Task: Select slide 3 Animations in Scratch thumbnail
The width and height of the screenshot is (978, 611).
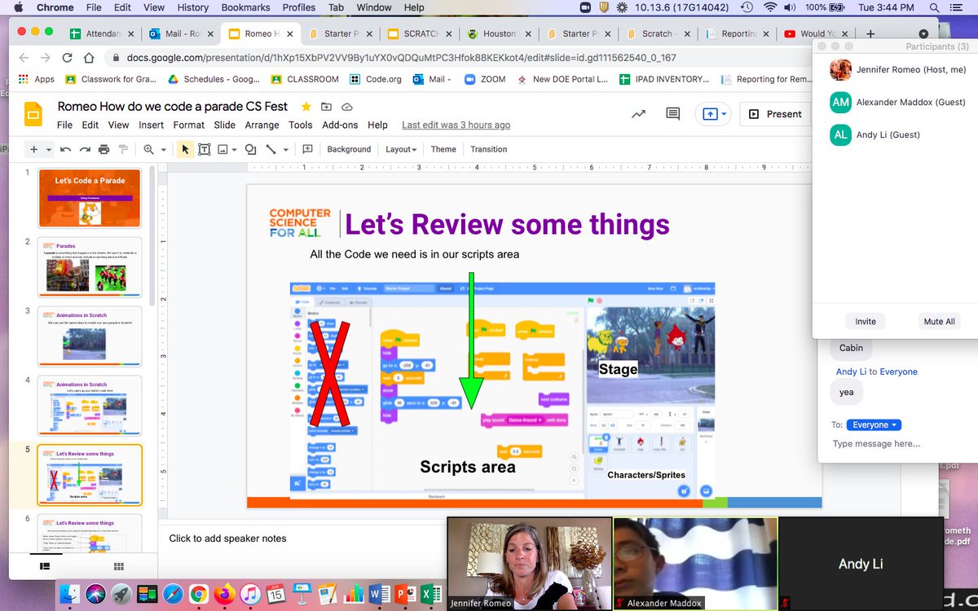Action: tap(90, 336)
